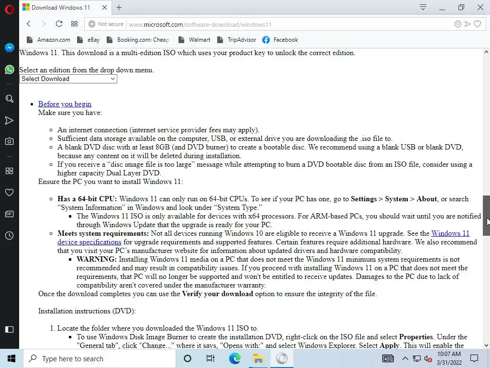490x368 pixels.
Task: Click the scrollbar up arrow
Action: (x=486, y=52)
